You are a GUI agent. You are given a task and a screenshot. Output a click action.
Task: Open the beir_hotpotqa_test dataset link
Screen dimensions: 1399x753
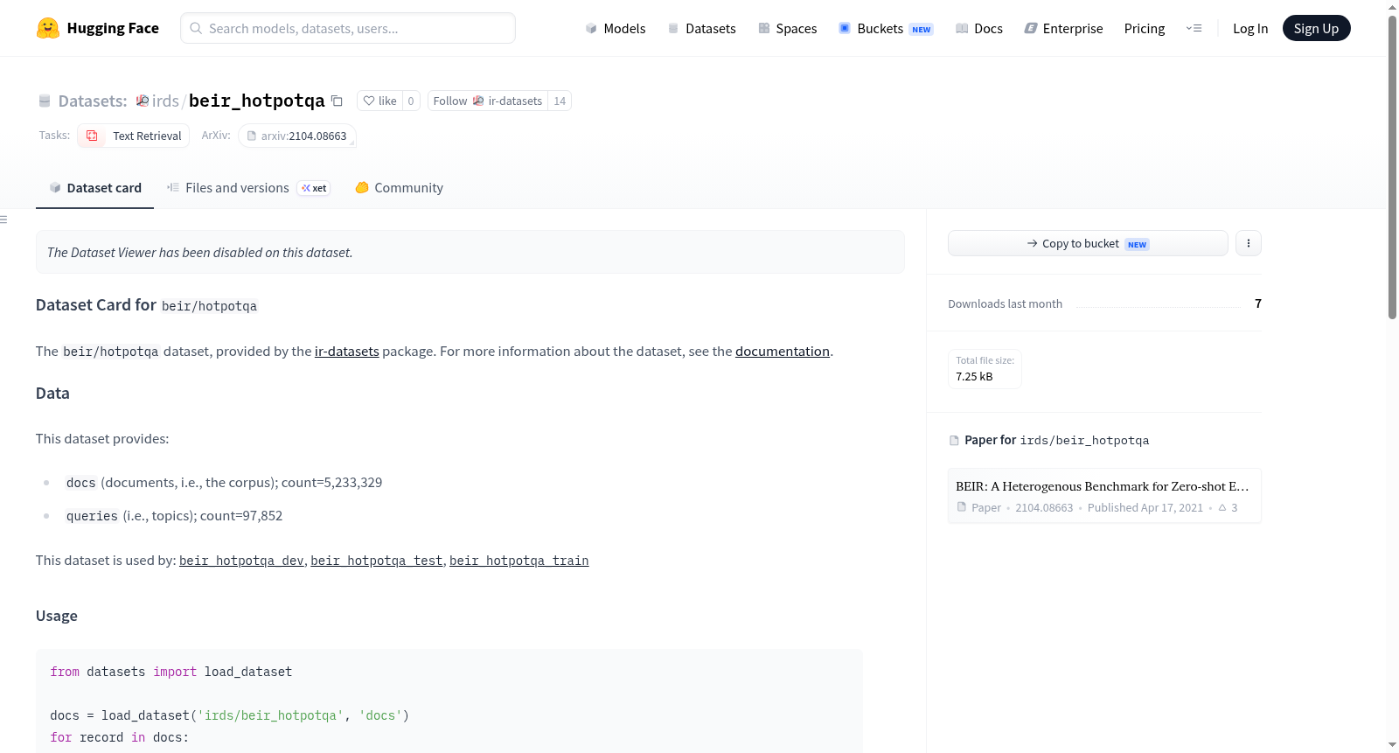[377, 561]
